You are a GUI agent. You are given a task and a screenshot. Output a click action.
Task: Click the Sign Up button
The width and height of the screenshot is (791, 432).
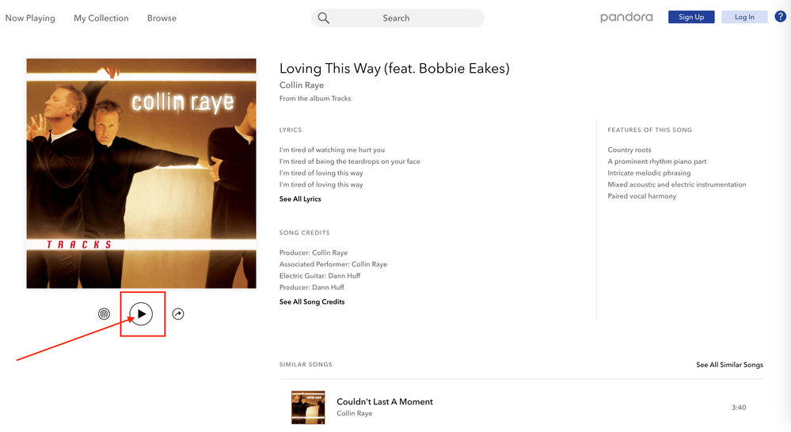coord(691,17)
